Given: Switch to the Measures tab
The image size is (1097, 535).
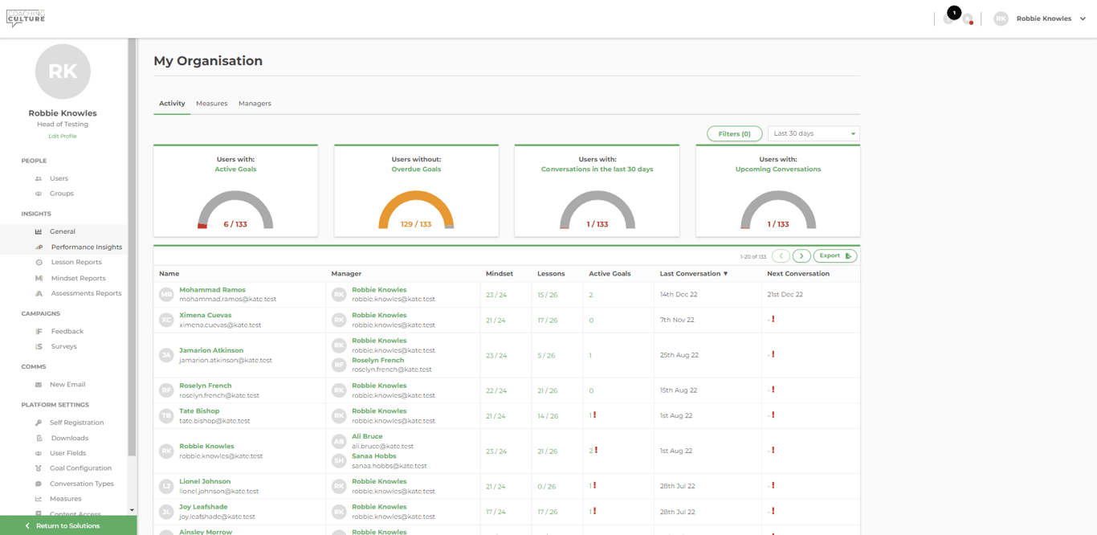Looking at the screenshot, I should coord(211,104).
